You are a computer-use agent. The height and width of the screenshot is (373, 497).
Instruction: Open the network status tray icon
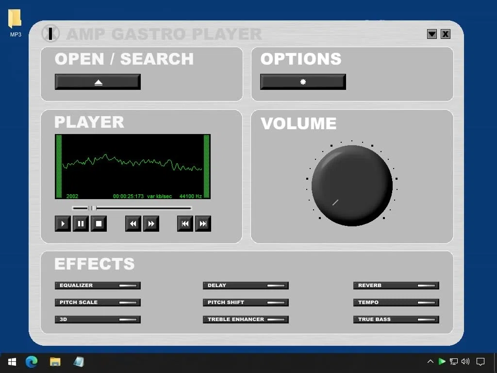(x=454, y=361)
